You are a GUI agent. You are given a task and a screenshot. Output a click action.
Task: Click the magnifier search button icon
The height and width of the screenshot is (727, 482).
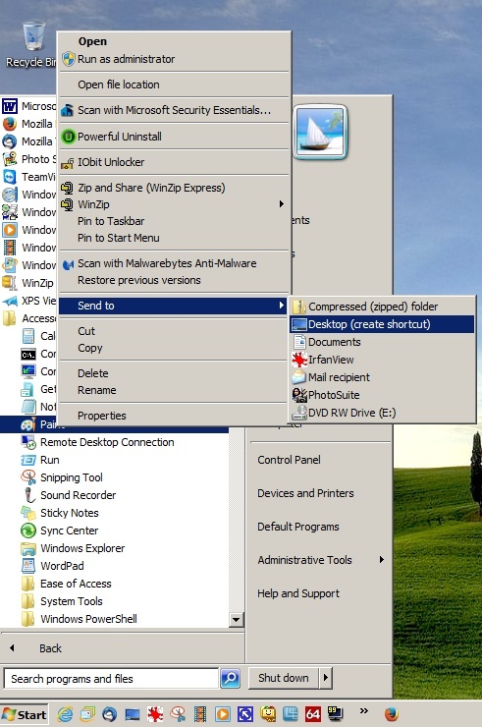(230, 678)
